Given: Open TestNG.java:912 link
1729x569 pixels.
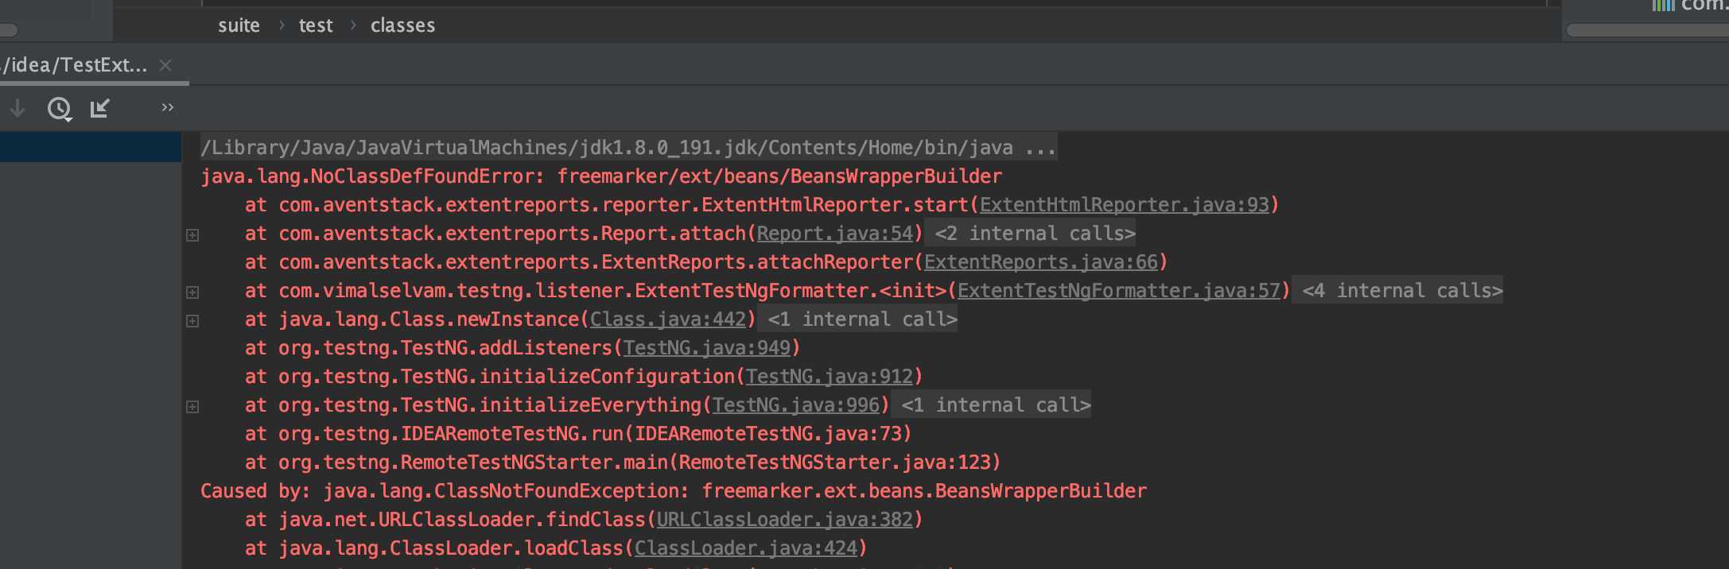Looking at the screenshot, I should tap(830, 377).
